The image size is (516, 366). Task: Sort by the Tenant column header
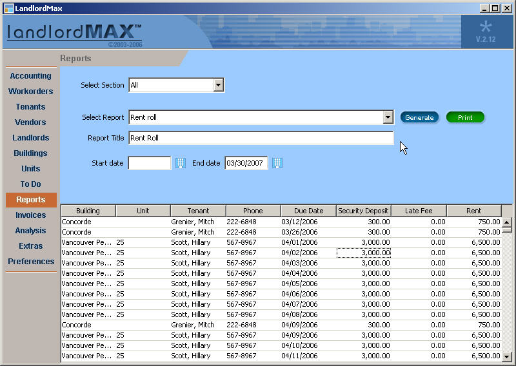(198, 211)
